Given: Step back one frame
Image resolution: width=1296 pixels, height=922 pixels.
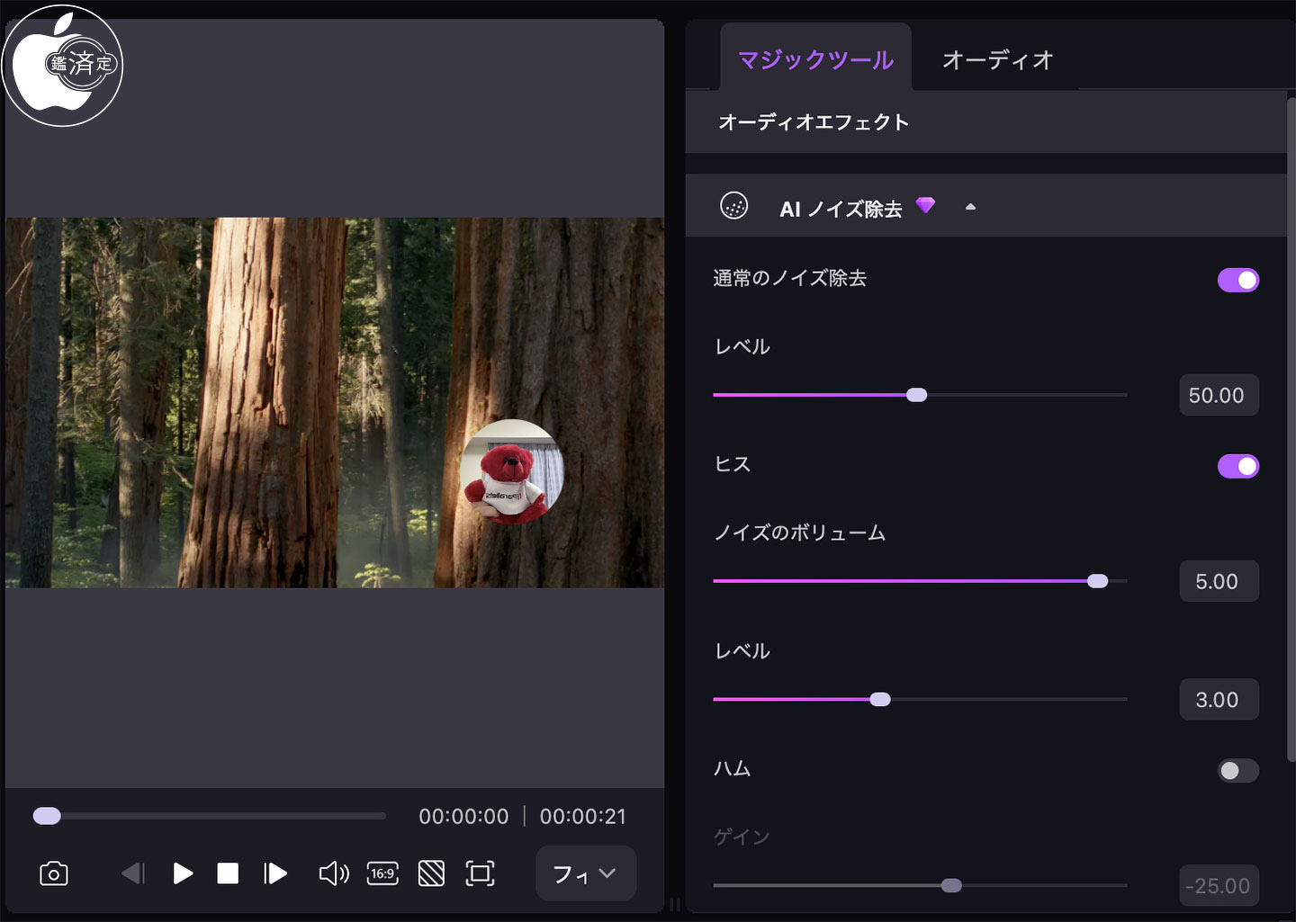Looking at the screenshot, I should tap(133, 873).
